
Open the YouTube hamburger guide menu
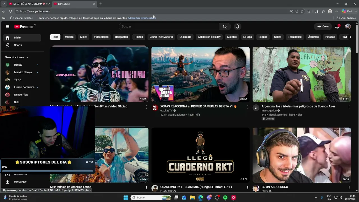point(8,27)
